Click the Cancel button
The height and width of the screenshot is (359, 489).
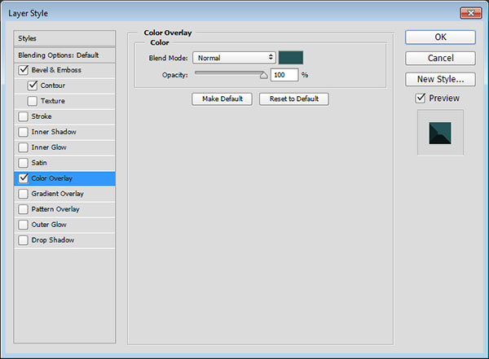[x=440, y=59]
